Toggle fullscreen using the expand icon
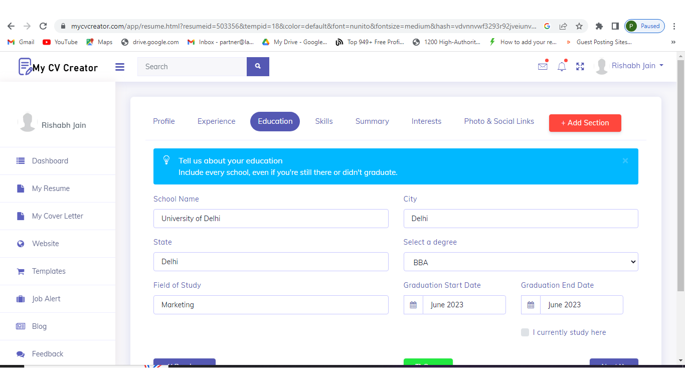 click(x=580, y=66)
